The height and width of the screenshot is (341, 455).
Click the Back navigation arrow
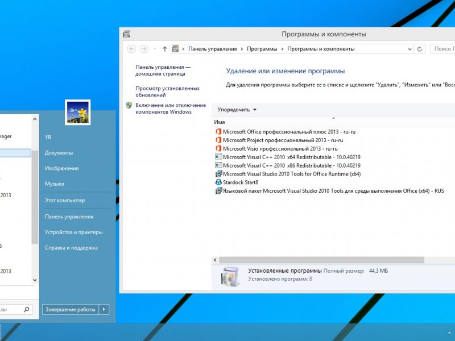coord(131,49)
